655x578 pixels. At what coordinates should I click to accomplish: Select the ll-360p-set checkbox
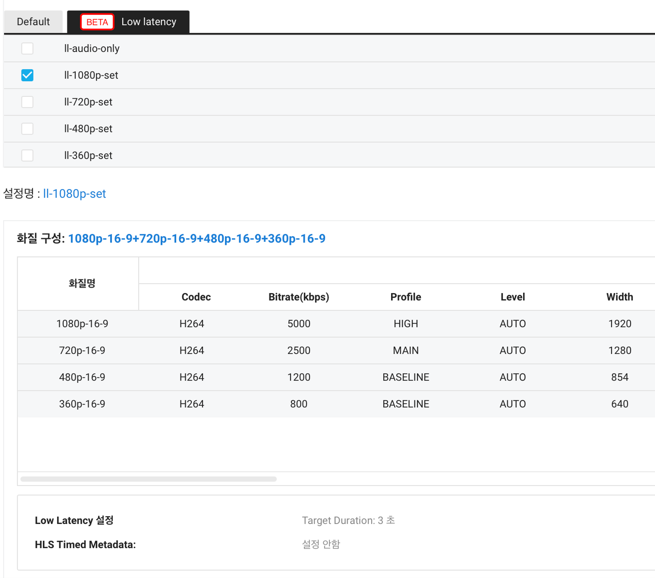pyautogui.click(x=27, y=155)
